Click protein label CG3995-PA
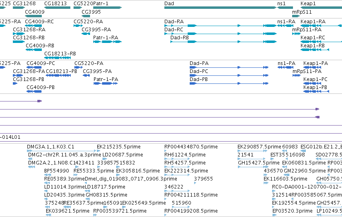The width and height of the screenshot is (342, 217). (x=97, y=71)
